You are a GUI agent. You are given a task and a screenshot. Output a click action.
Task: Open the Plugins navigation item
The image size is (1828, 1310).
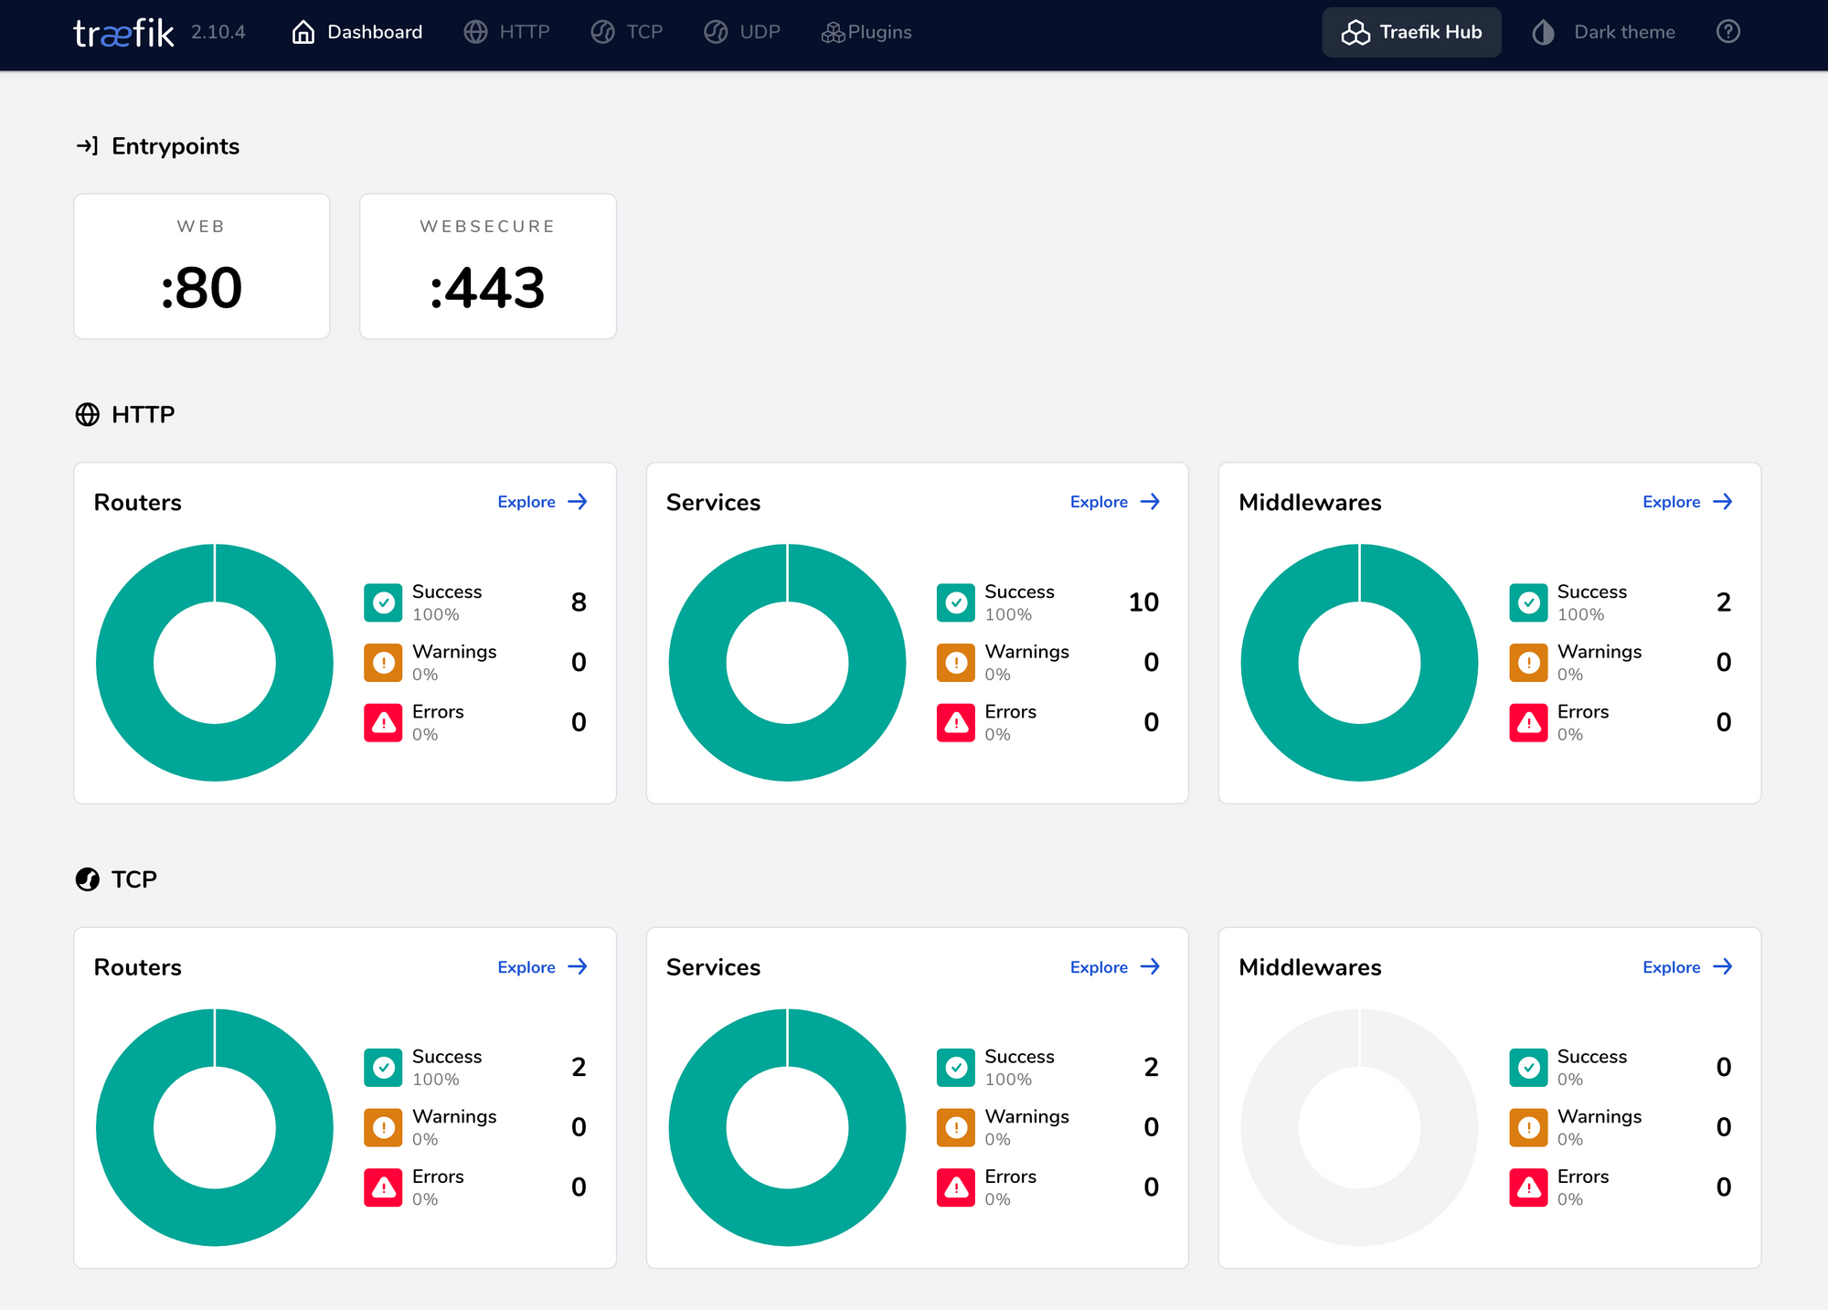(866, 32)
